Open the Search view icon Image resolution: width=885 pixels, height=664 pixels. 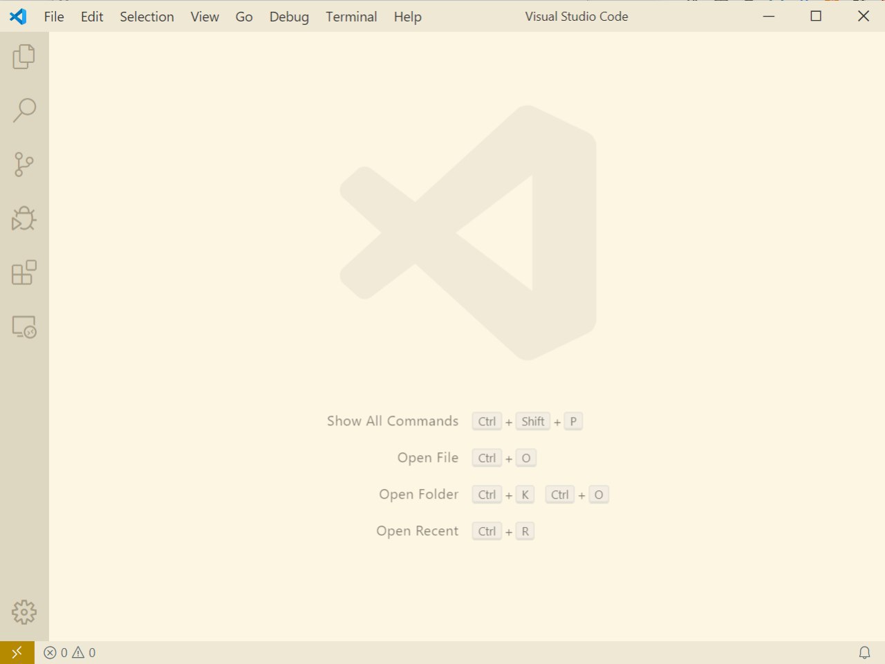24,111
